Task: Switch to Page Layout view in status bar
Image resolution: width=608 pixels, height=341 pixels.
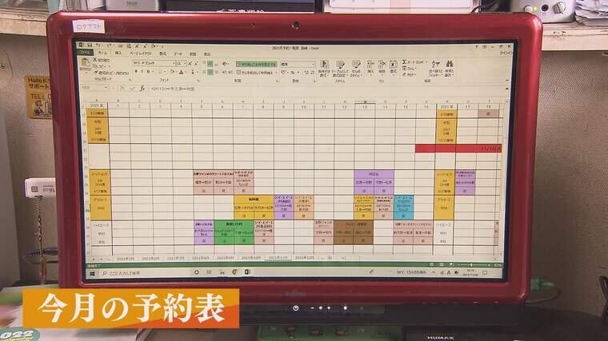Action: click(x=442, y=265)
